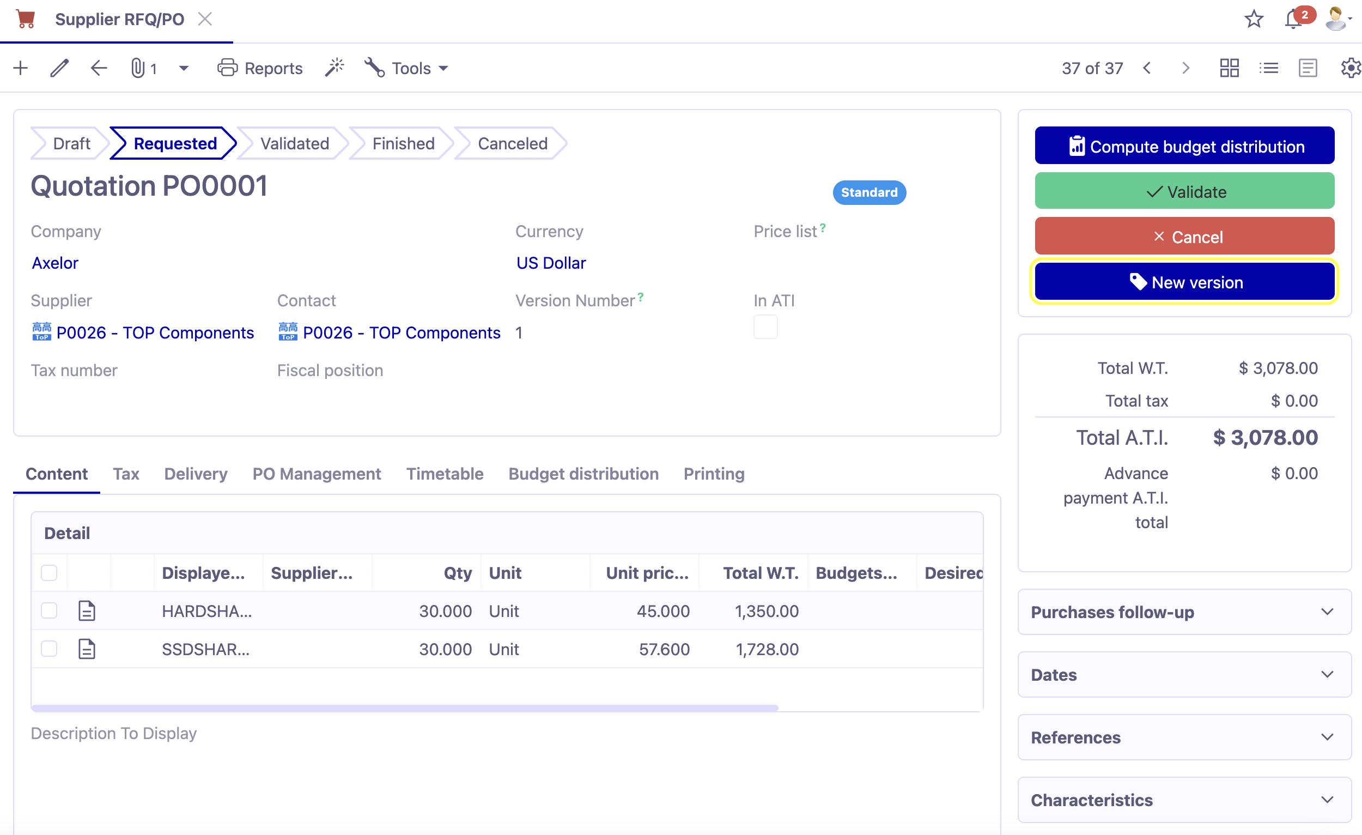Edit the record using the pencil icon

pos(59,68)
